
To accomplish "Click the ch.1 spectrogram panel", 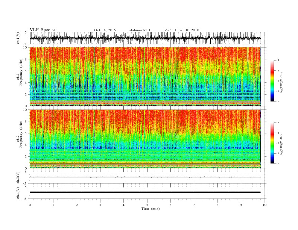I will (145, 77).
